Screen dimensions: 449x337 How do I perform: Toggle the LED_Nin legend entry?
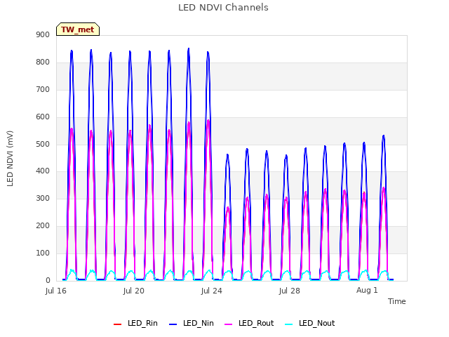tap(192, 324)
